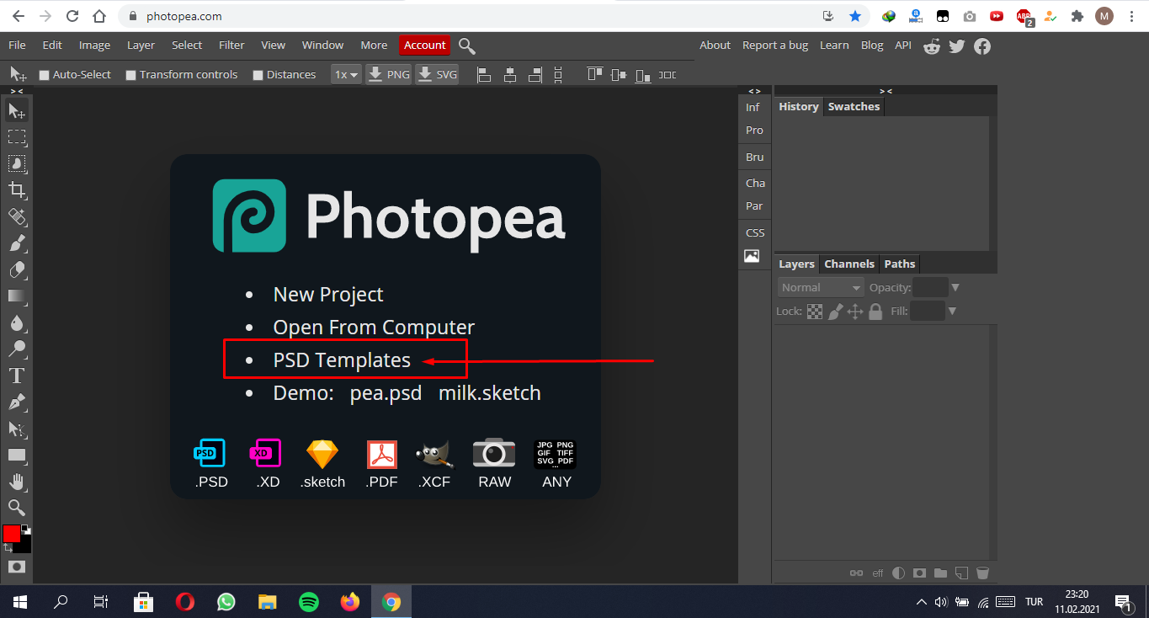The height and width of the screenshot is (618, 1149).
Task: Open the 1x export scale dropdown
Action: click(346, 75)
